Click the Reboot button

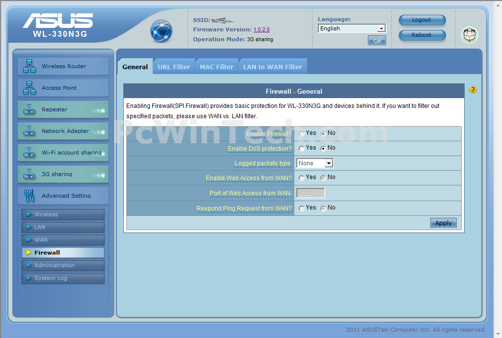[x=422, y=35]
